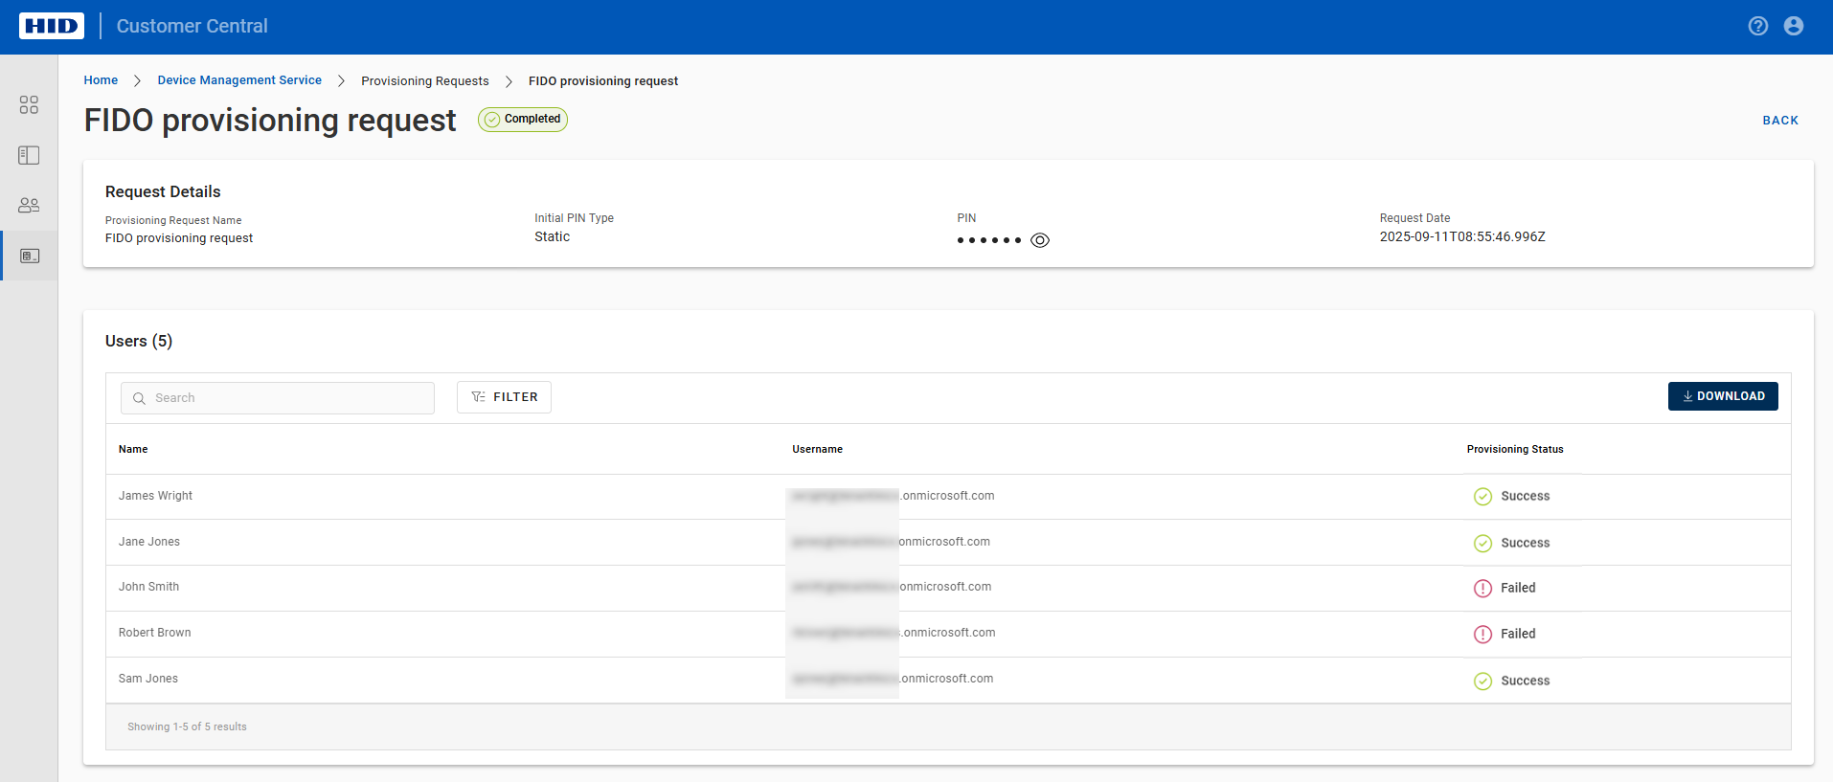
Task: Open the dashboard grid icon in sidebar
Action: 29,104
